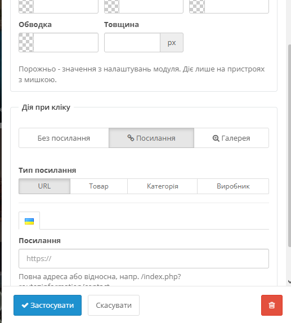The height and width of the screenshot is (323, 291).
Task: Click the px unit label
Action: point(172,42)
